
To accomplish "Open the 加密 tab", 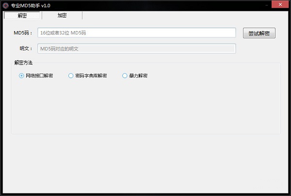I will pyautogui.click(x=62, y=15).
